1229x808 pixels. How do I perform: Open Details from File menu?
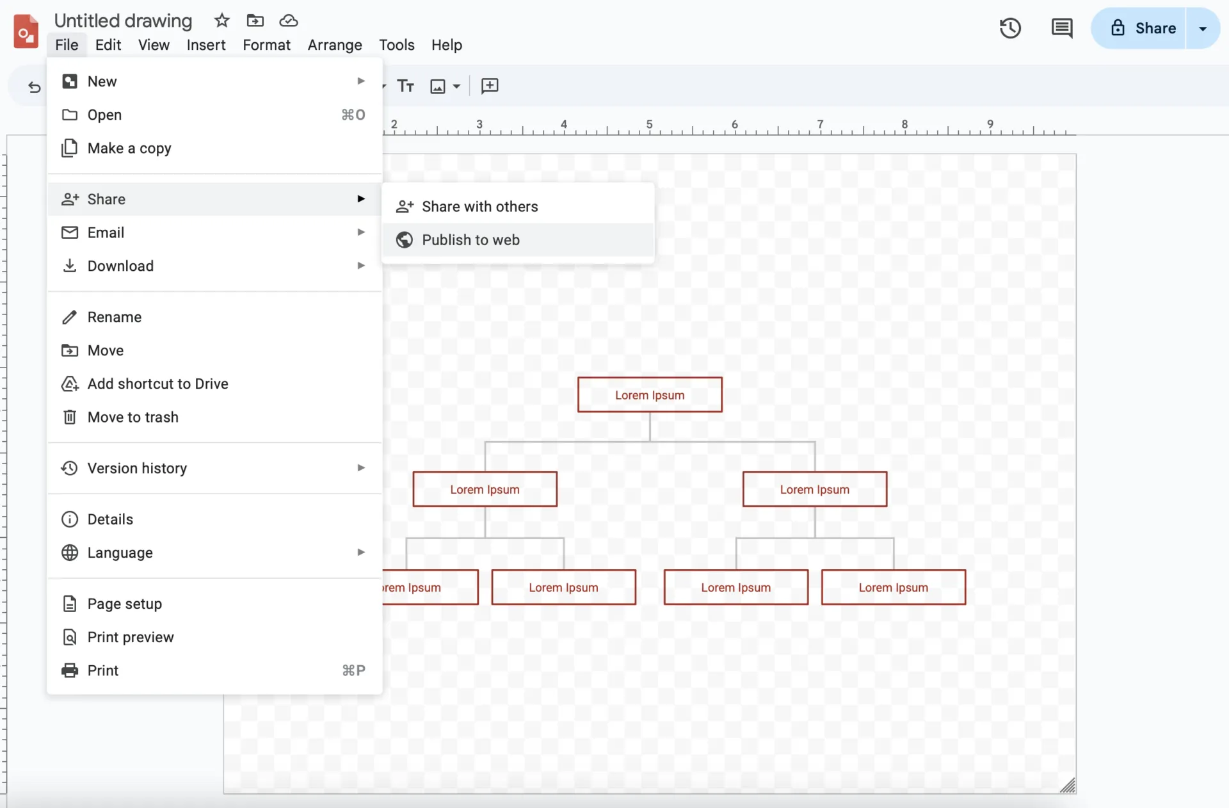point(214,519)
